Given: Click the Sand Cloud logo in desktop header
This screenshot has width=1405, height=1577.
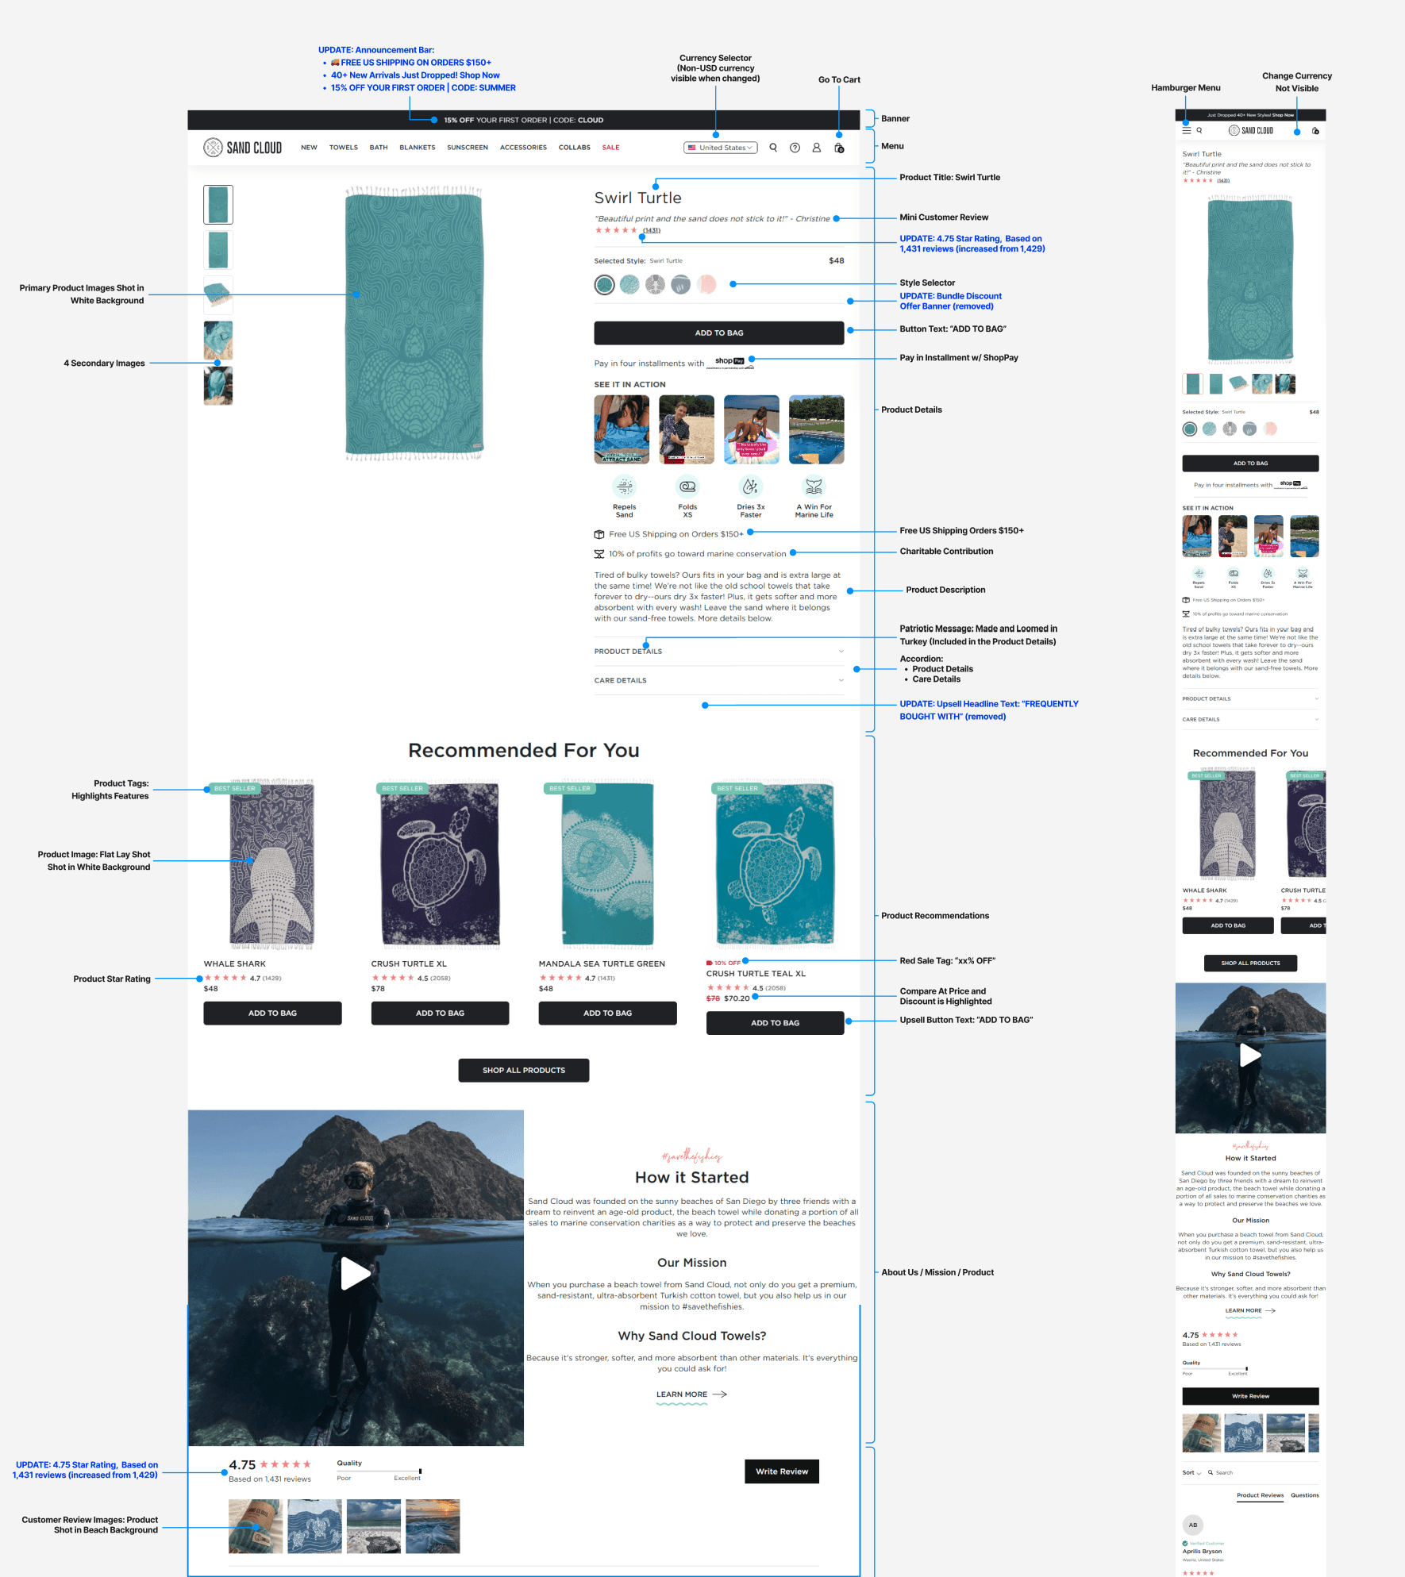Looking at the screenshot, I should pyautogui.click(x=242, y=148).
